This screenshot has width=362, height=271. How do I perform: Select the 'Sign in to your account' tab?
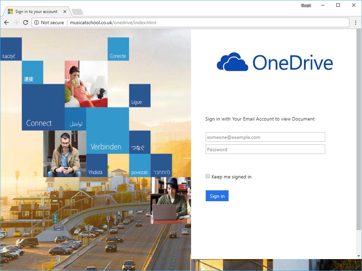[x=36, y=12]
